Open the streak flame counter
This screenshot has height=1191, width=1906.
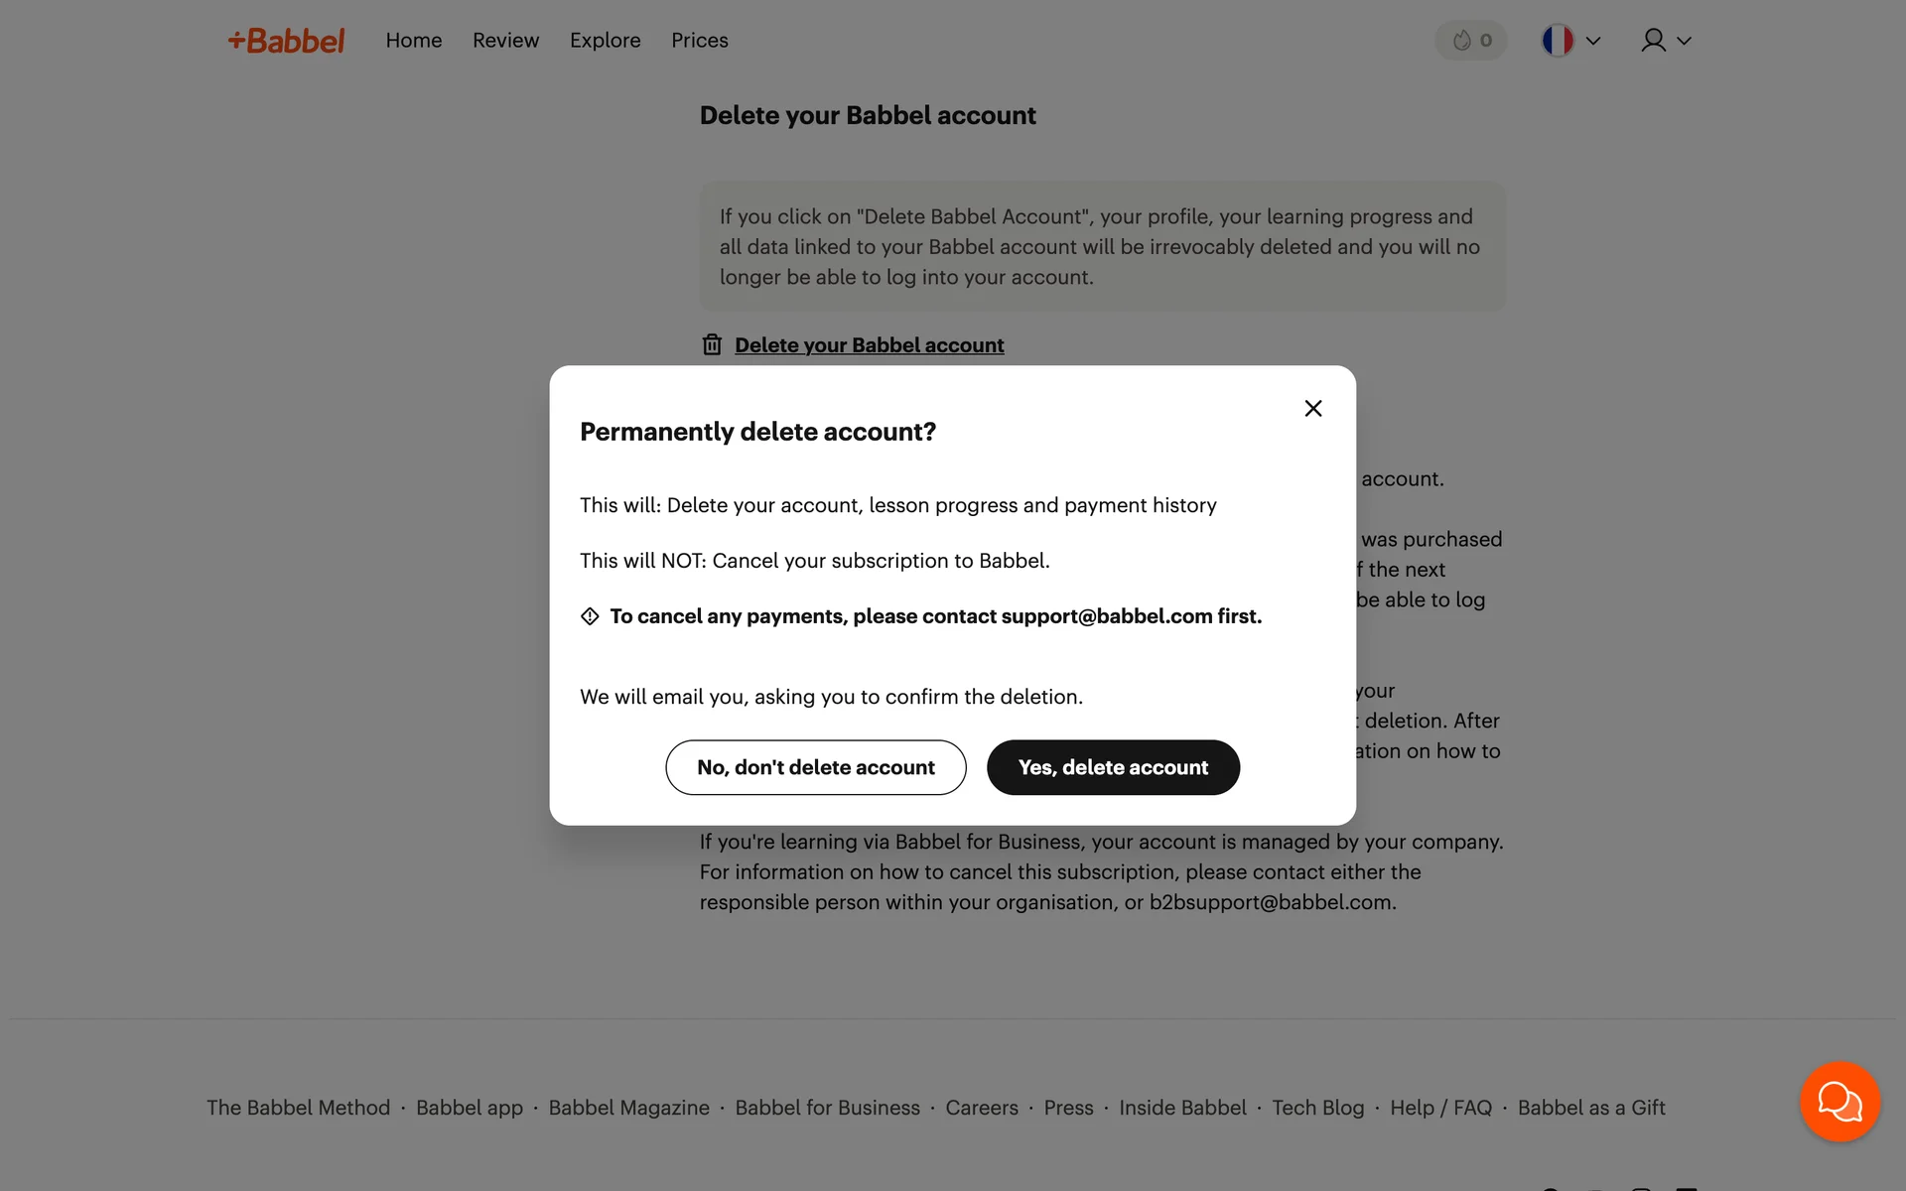[1470, 41]
